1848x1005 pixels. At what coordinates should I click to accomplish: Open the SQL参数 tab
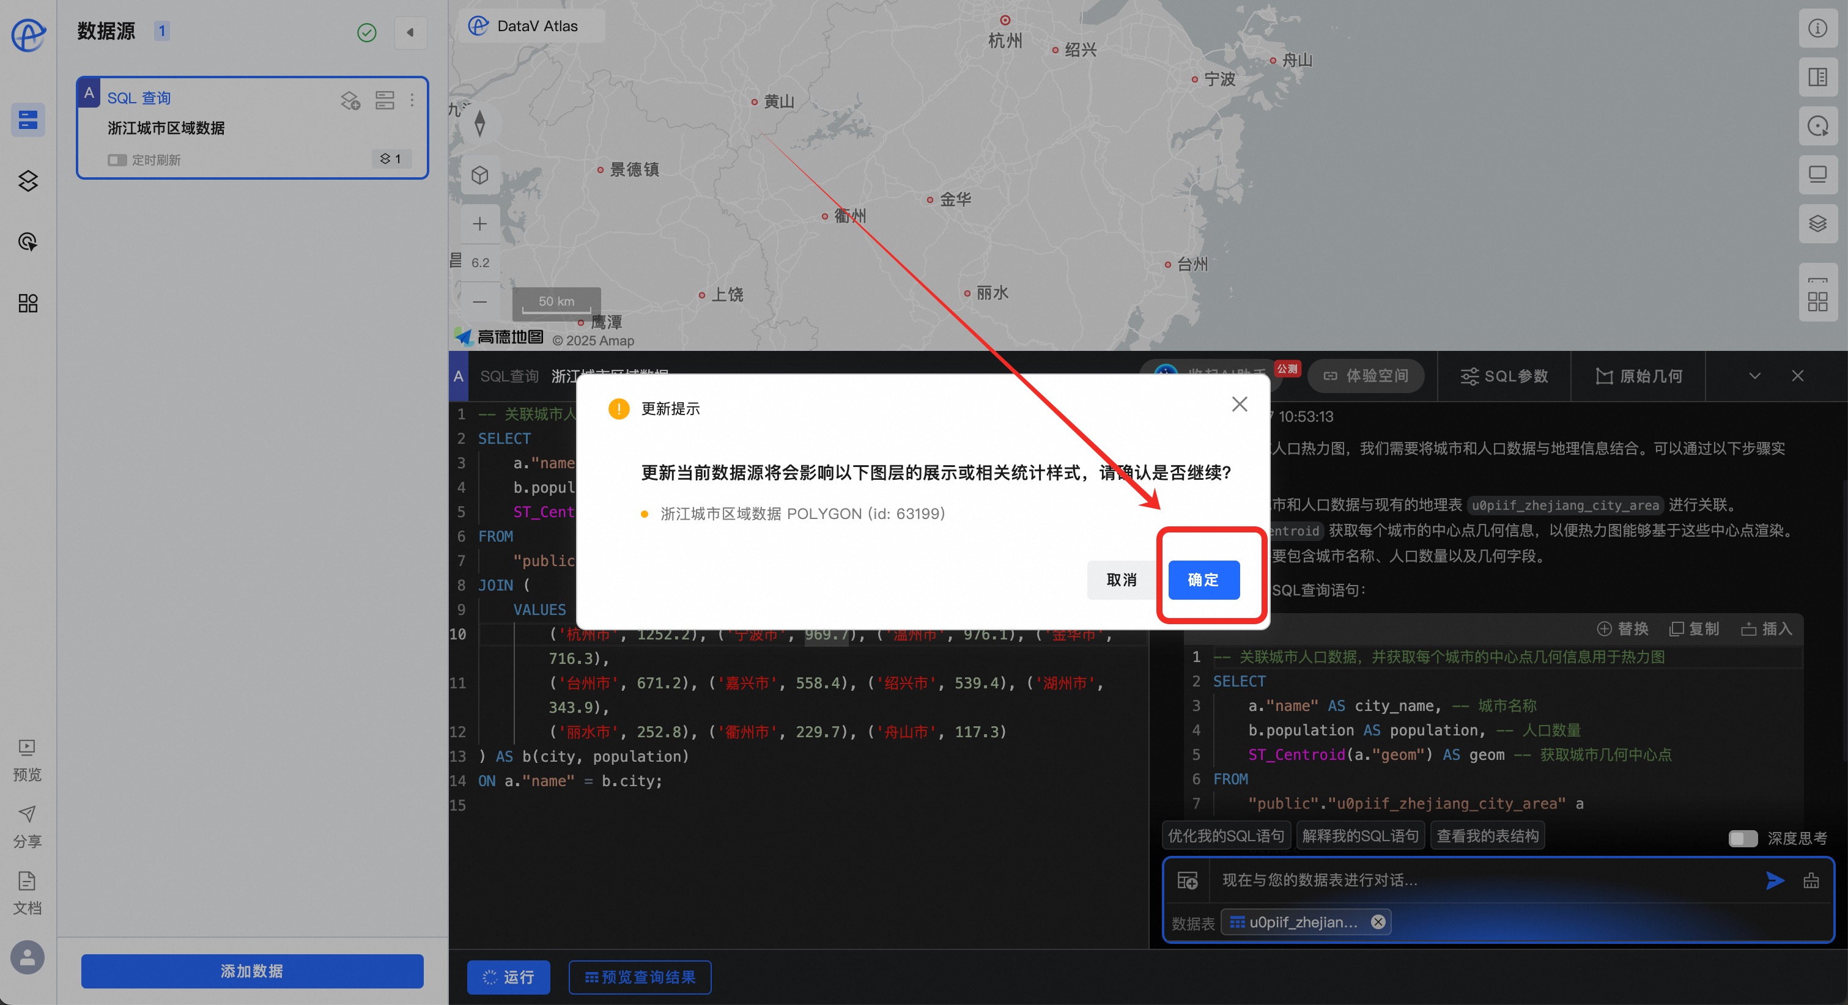(1504, 376)
